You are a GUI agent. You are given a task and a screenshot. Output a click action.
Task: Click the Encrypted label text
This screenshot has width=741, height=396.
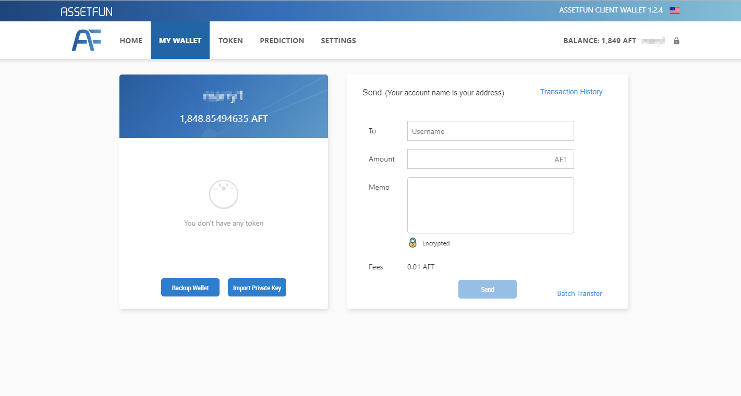(x=436, y=243)
